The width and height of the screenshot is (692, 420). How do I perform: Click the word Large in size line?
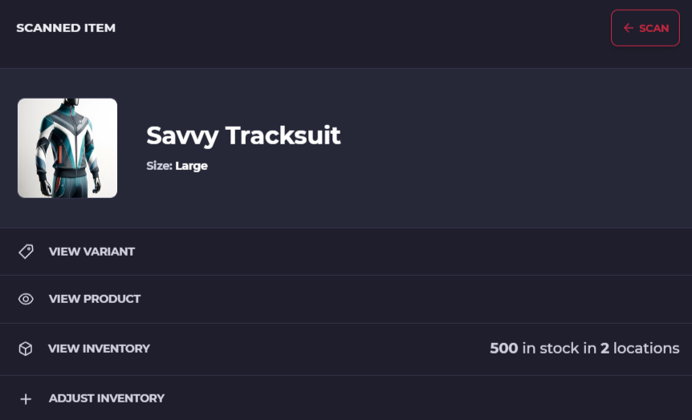[192, 166]
